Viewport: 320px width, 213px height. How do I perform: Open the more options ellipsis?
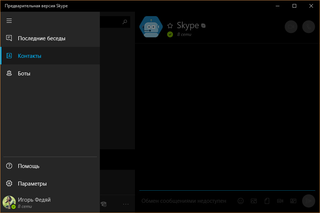pos(126,204)
